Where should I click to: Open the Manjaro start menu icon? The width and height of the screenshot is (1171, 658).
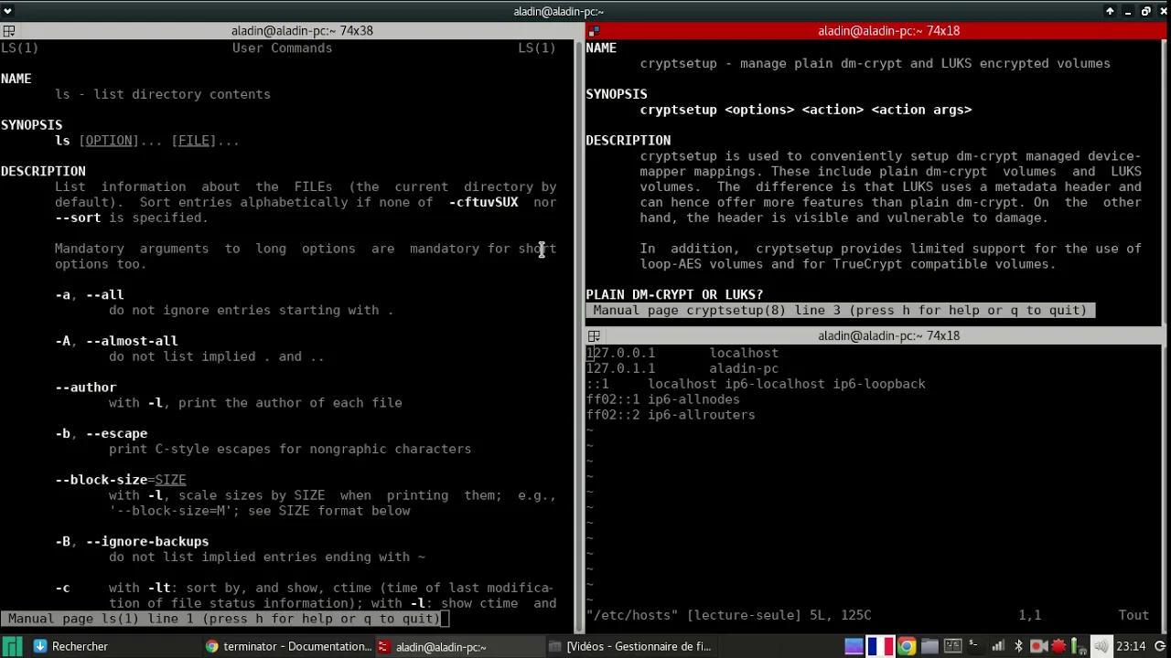click(11, 647)
